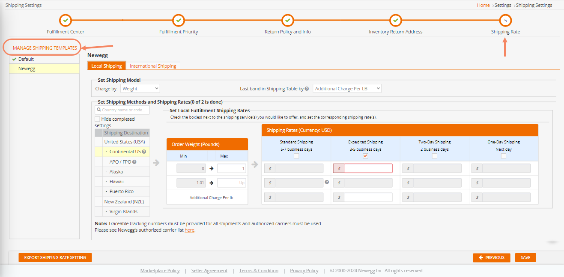The height and width of the screenshot is (277, 564).
Task: Click the help icon in the 1.01 weight row
Action: click(327, 182)
